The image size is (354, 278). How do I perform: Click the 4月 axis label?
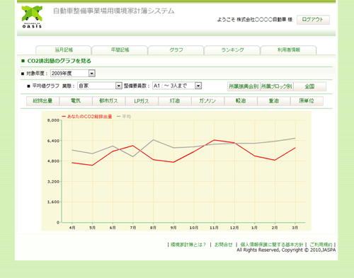tap(72, 228)
